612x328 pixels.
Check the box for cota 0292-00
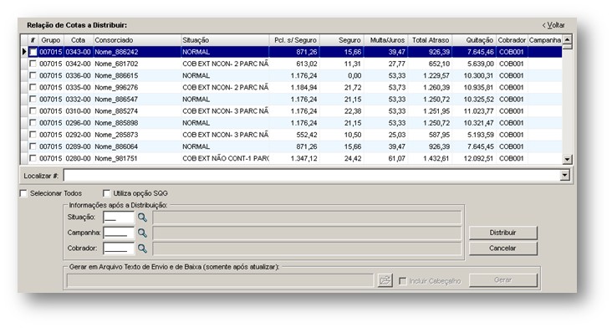[x=33, y=135]
